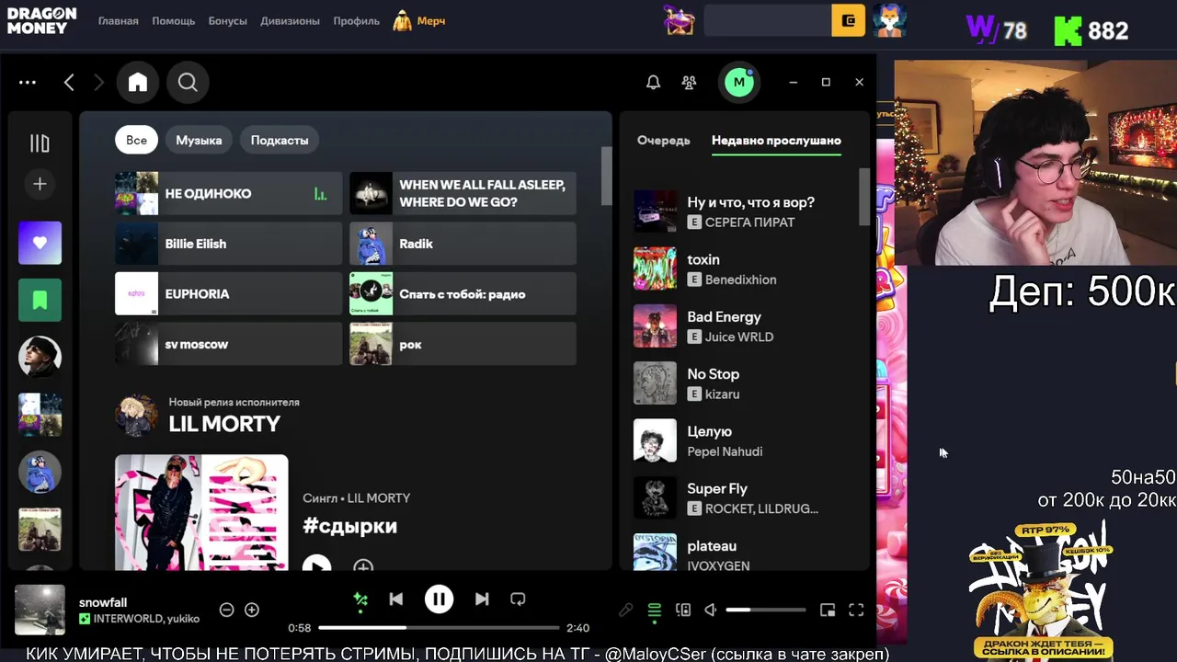
Task: Click Главная in Dragon Money nav
Action: click(119, 21)
